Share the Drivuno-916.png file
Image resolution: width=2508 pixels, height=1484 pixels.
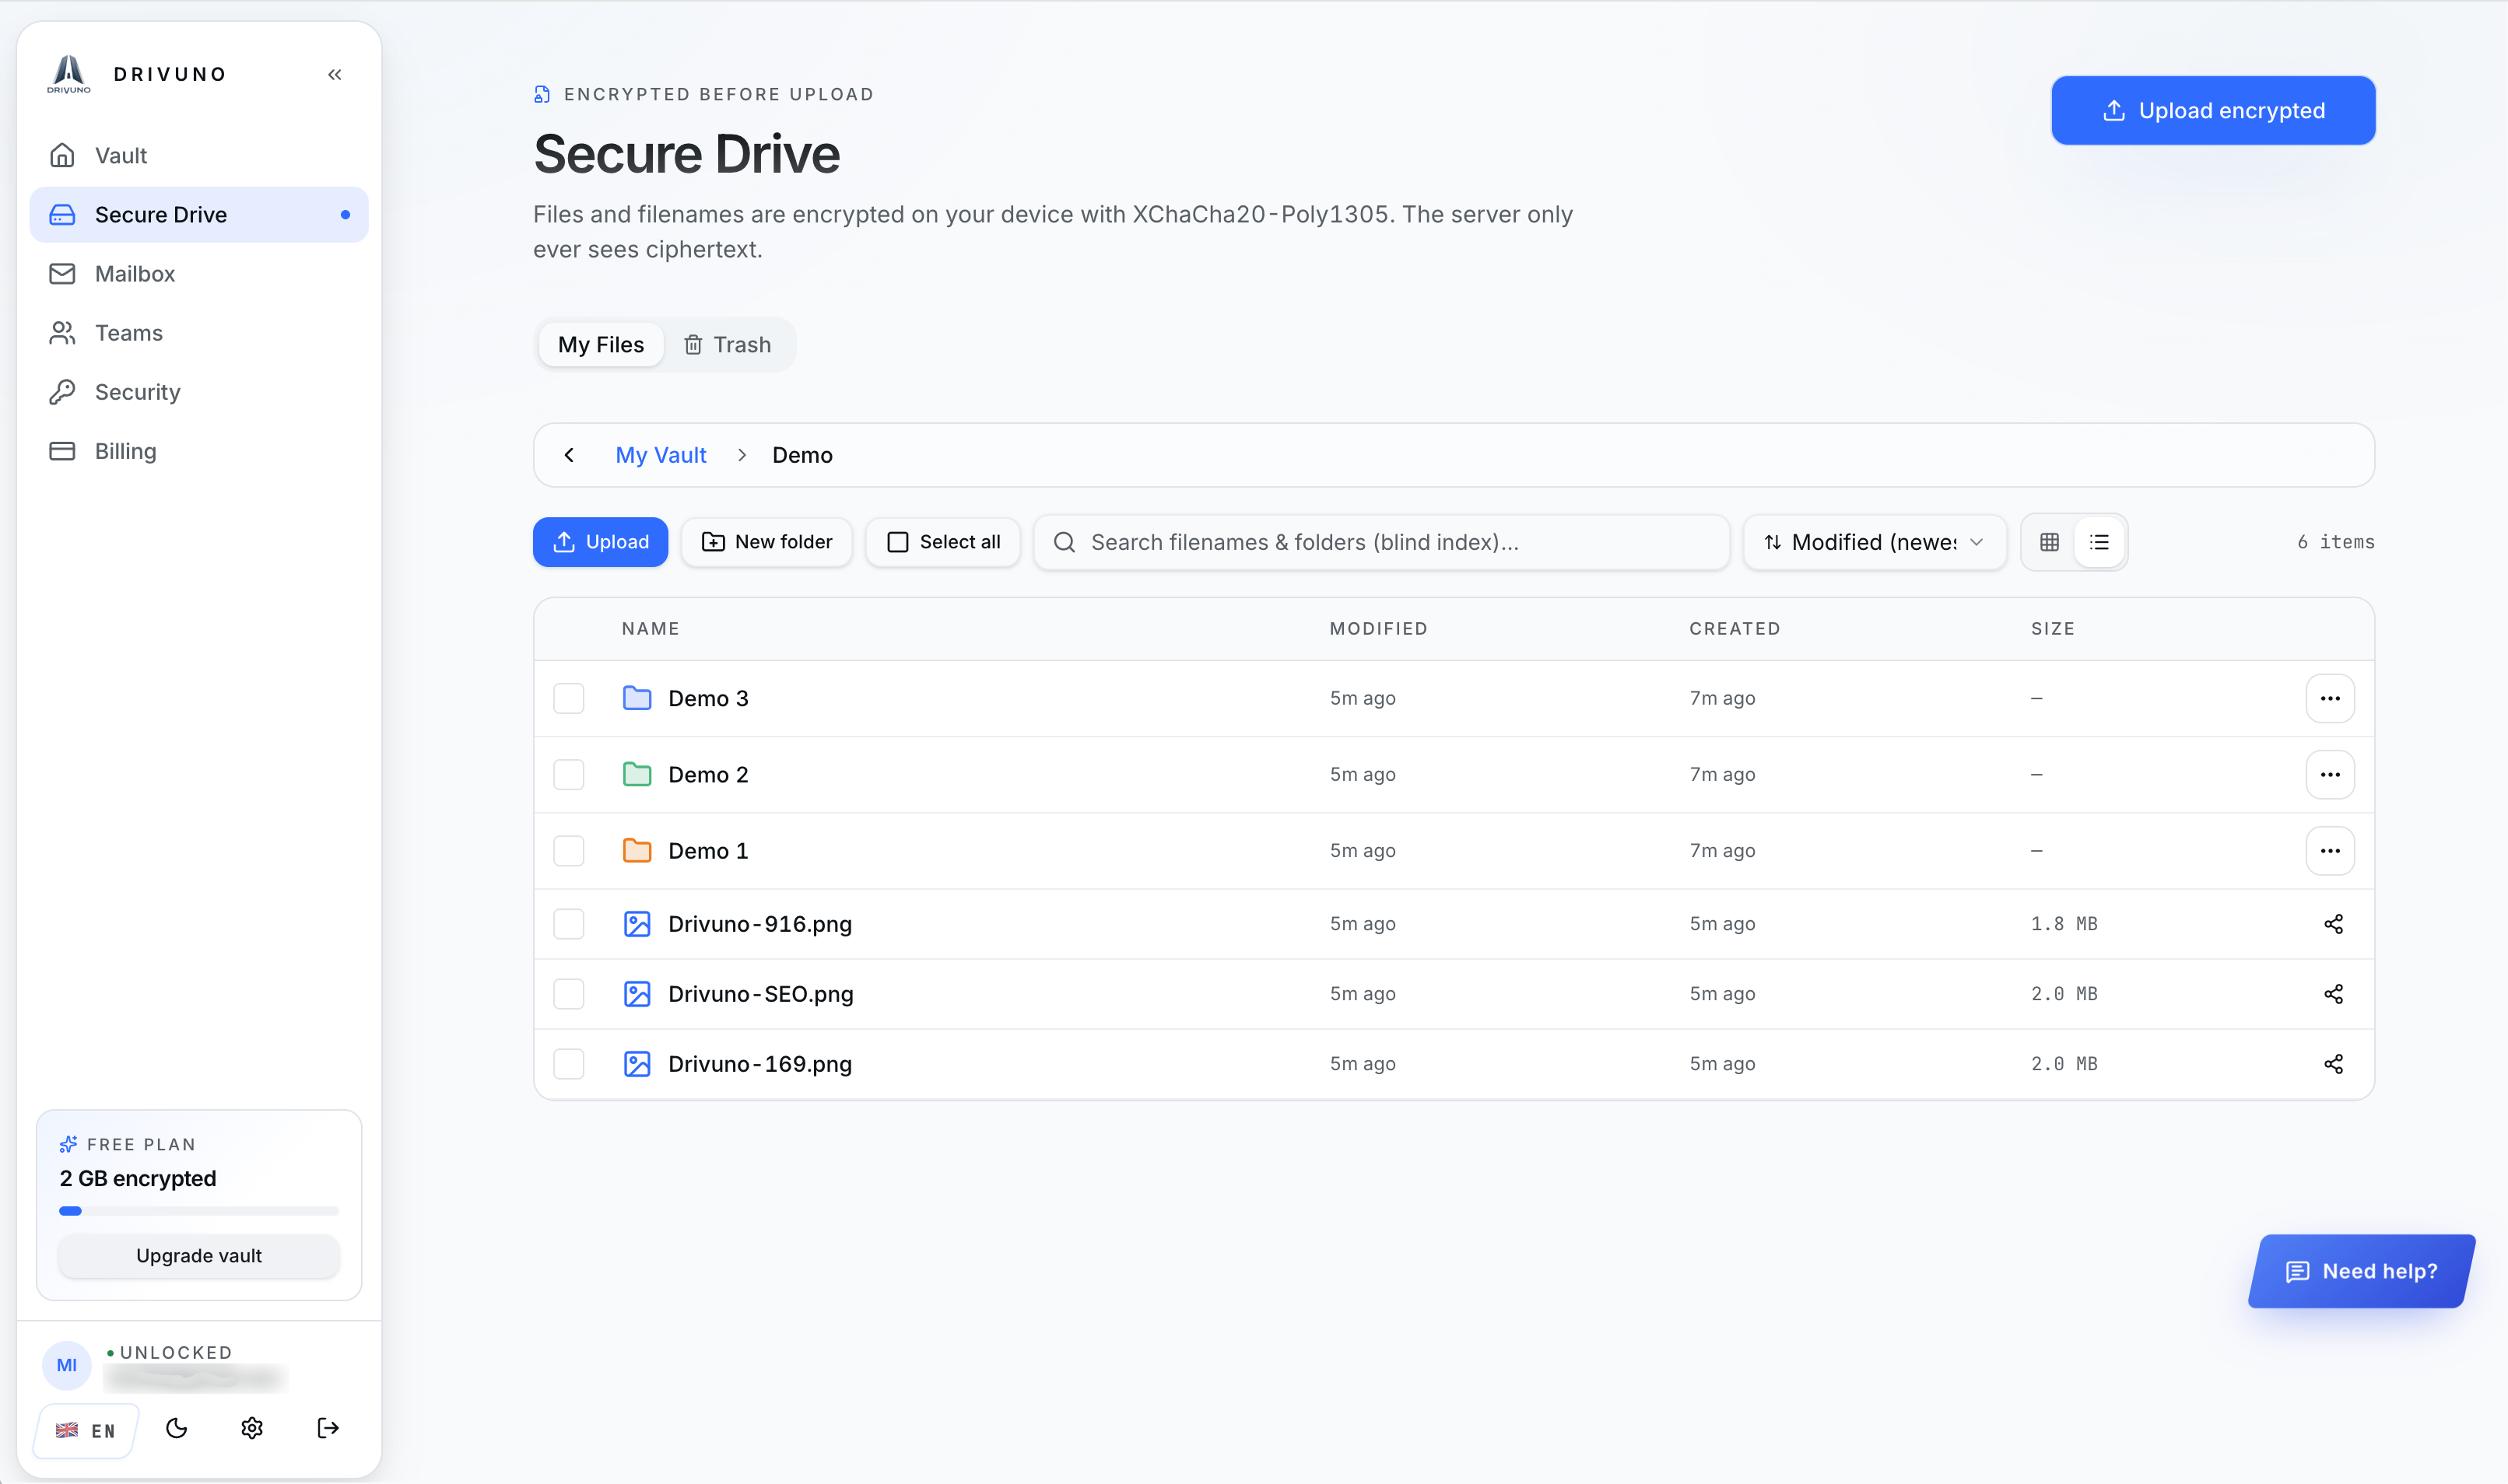click(x=2333, y=924)
